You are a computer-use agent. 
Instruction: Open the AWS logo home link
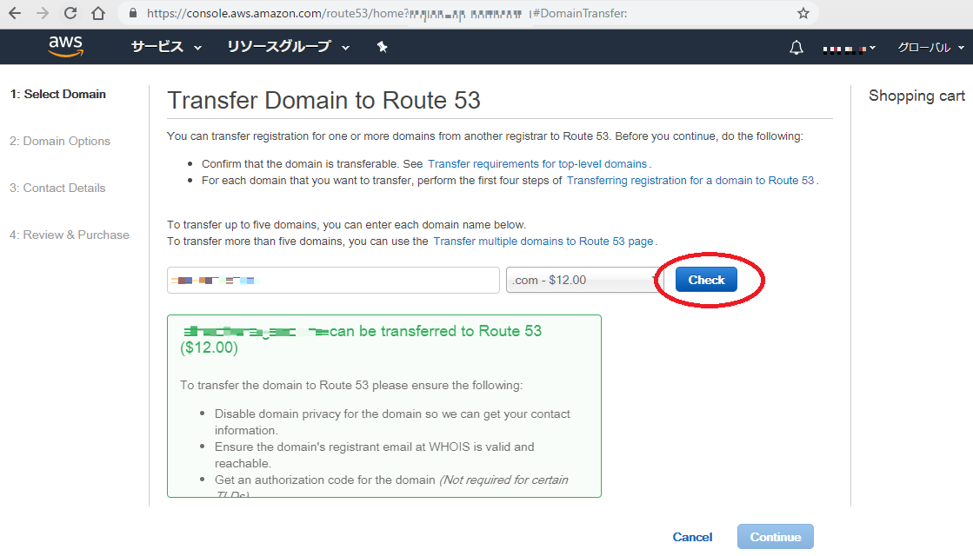pyautogui.click(x=66, y=47)
